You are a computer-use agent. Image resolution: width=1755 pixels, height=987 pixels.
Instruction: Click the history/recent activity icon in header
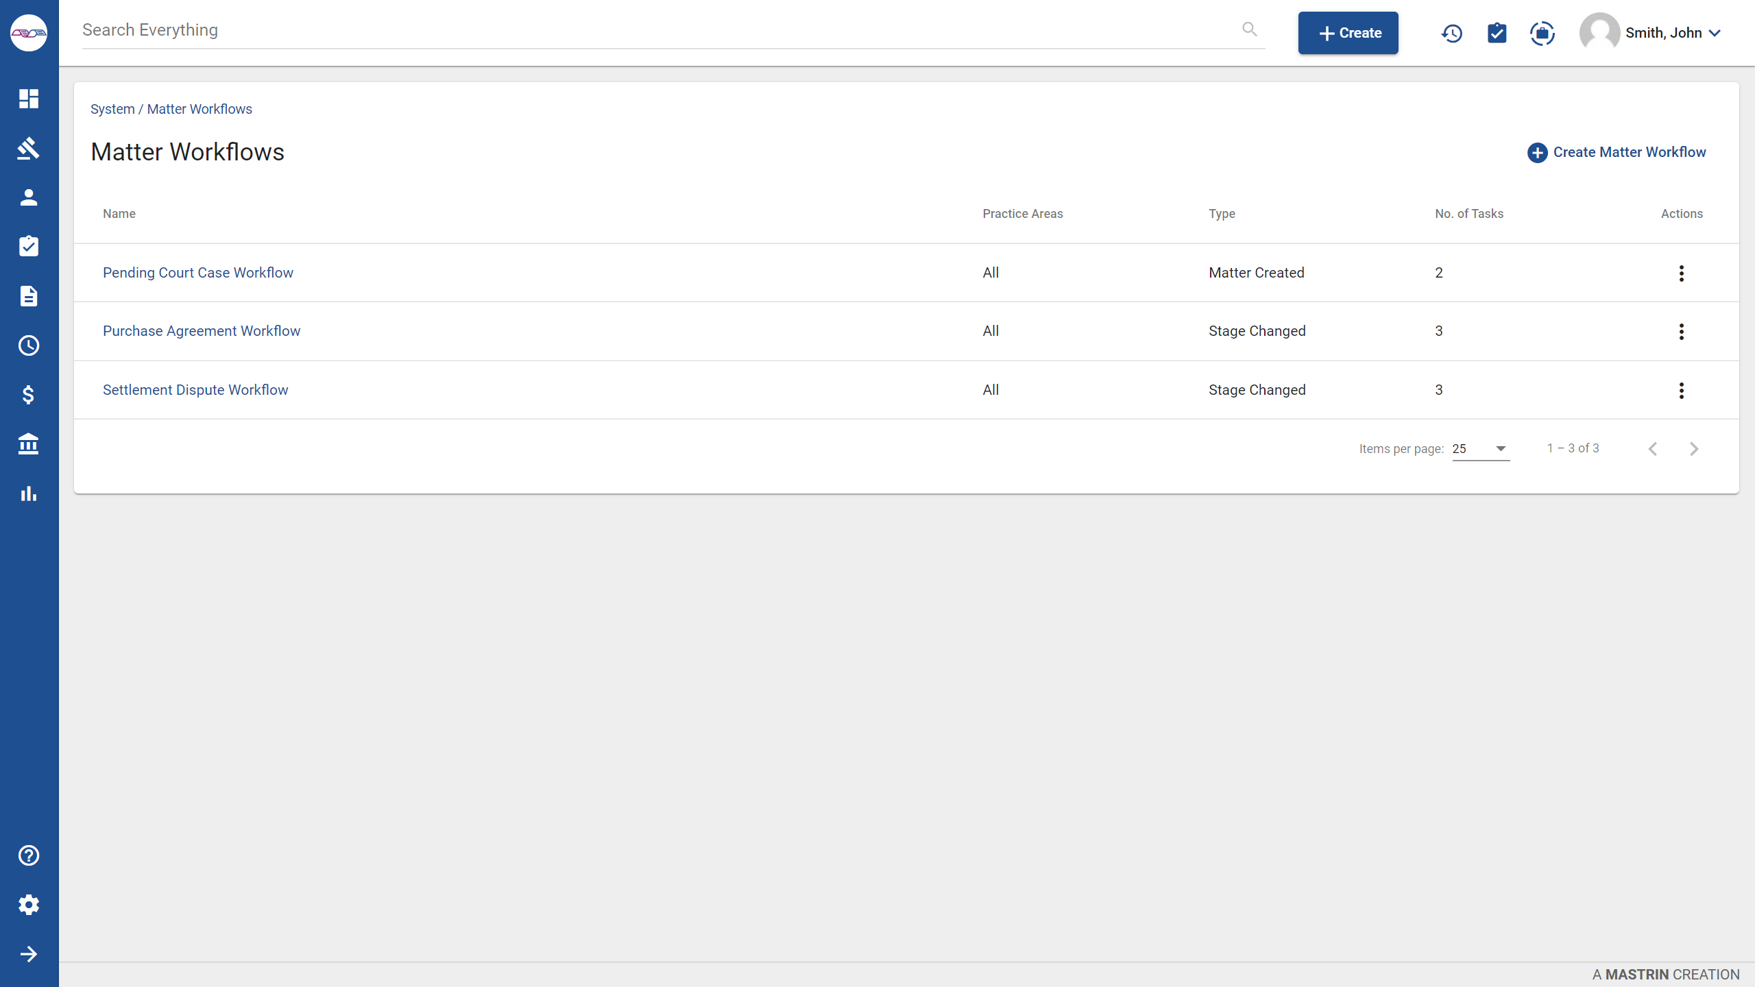(1451, 32)
